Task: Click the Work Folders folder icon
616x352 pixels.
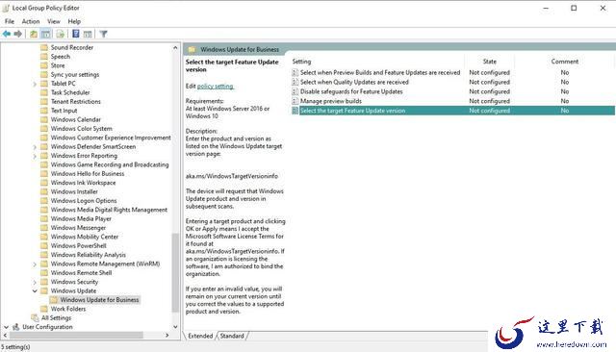Action: click(x=44, y=309)
